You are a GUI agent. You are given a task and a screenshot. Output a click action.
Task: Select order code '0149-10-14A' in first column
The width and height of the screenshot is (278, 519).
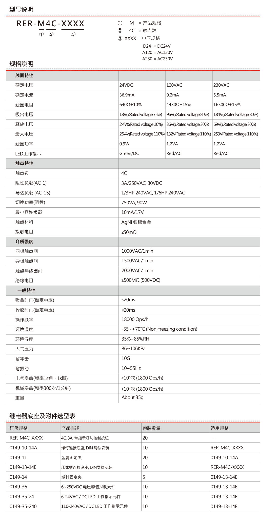point(23,448)
